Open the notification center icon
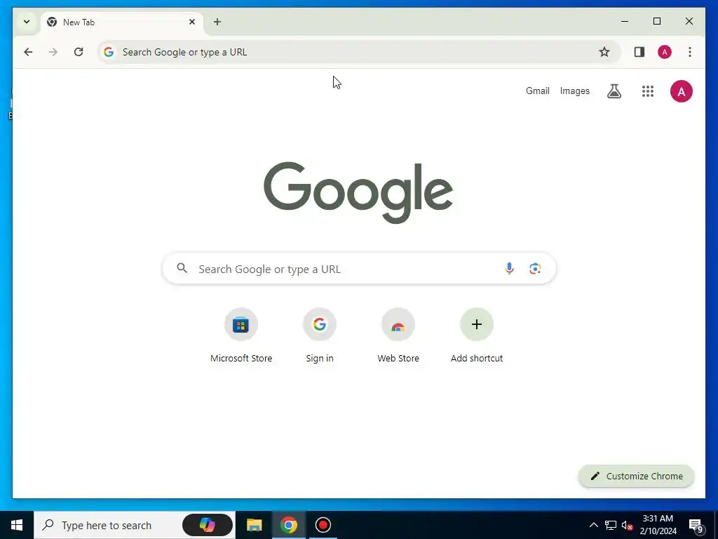This screenshot has width=718, height=539. coord(696,525)
